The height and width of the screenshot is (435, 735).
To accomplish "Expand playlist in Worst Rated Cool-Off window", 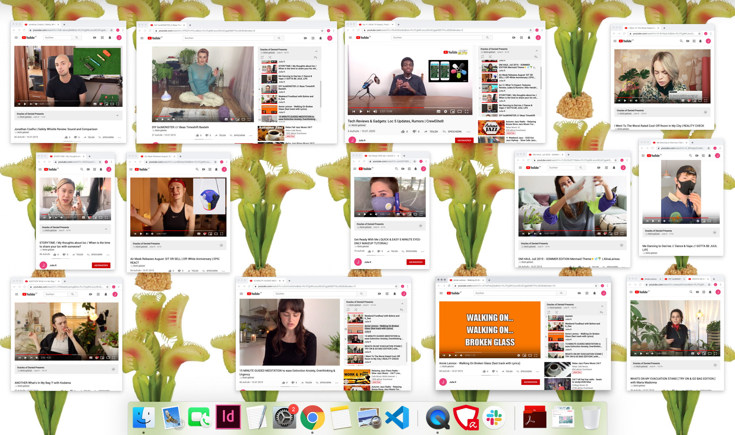I will coord(705,112).
